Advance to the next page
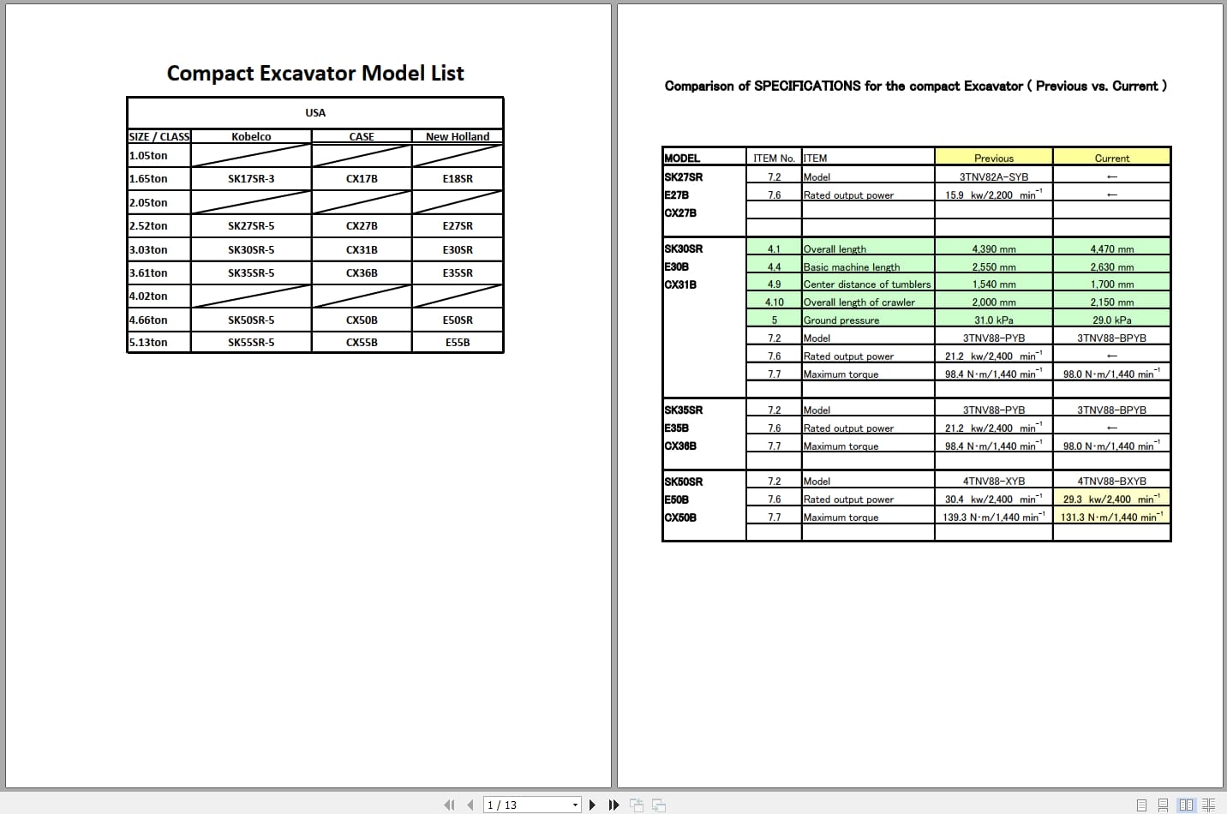Viewport: 1227px width, 814px height. click(592, 805)
